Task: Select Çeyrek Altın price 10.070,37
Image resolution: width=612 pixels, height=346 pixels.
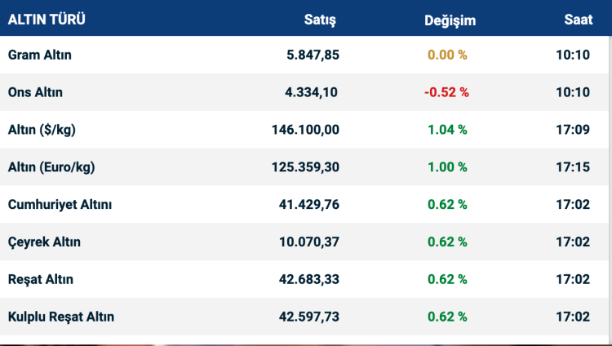Action: coord(308,242)
